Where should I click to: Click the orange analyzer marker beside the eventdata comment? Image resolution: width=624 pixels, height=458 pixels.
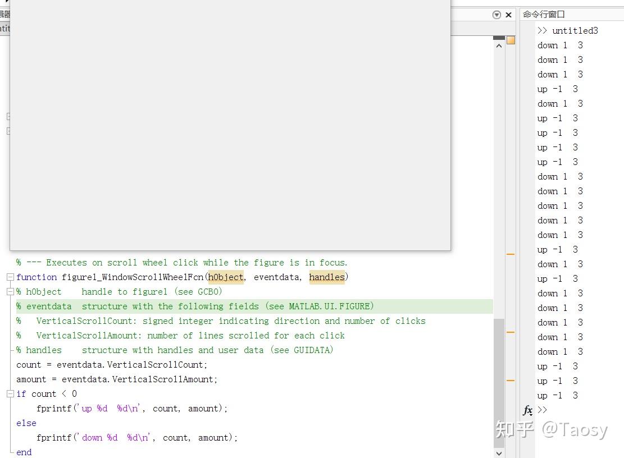(510, 254)
